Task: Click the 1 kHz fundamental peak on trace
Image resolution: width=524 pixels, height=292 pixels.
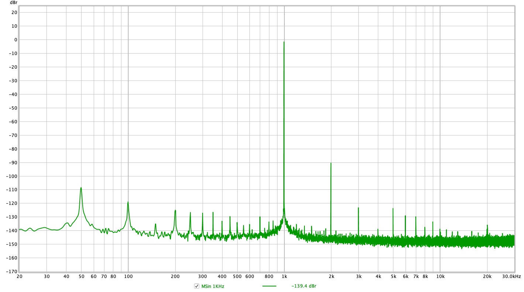Action: [284, 42]
